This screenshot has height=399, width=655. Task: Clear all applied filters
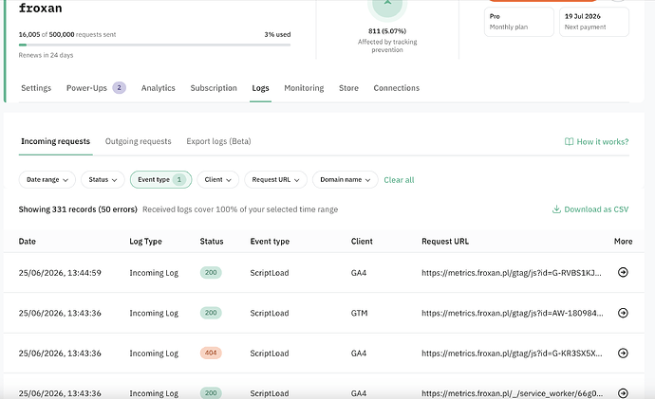pos(399,180)
